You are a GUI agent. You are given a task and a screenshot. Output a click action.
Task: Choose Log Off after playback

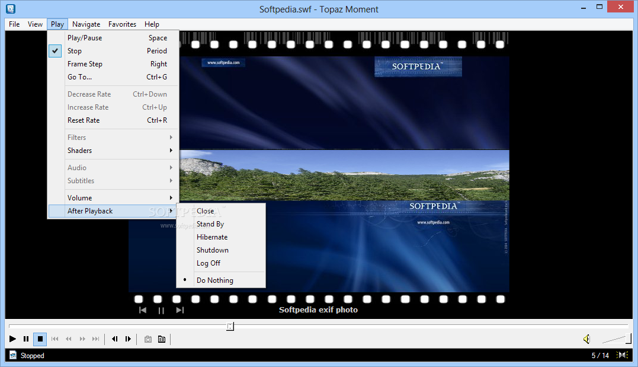221,263
